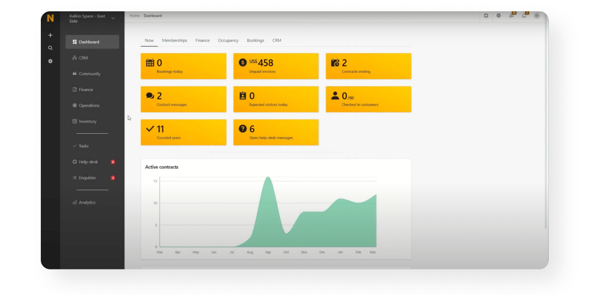Open the lifebuoy support icon in header
Screen dimensions: 590x295
click(x=486, y=16)
